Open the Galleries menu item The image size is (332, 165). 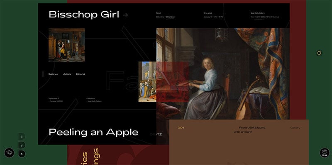tap(53, 74)
